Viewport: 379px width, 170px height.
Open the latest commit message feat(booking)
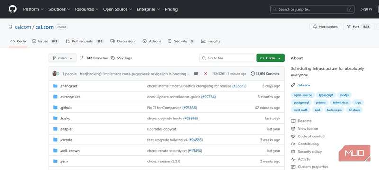[135, 74]
